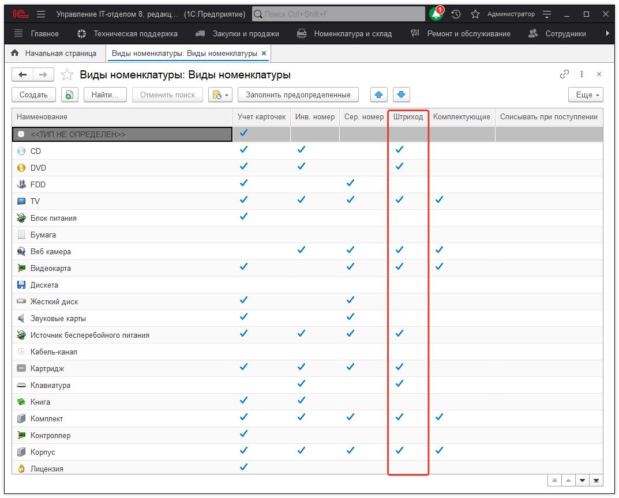
Task: Click the Создать button
Action: [33, 95]
